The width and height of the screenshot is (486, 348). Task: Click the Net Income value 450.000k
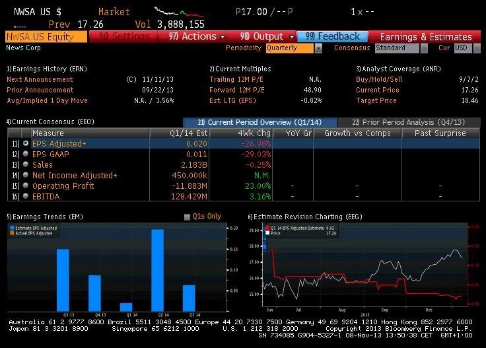[190, 176]
